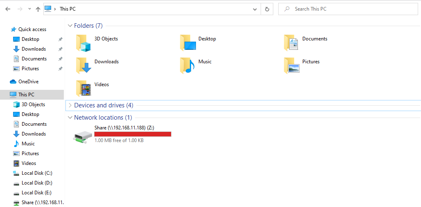This screenshot has width=421, height=207.
Task: Select the Desktop folder icon in Folders
Action: tap(188, 43)
